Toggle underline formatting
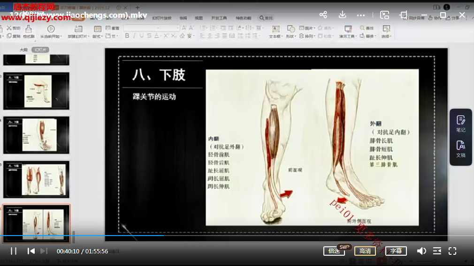Screen dimensions: 474x266 141,36
